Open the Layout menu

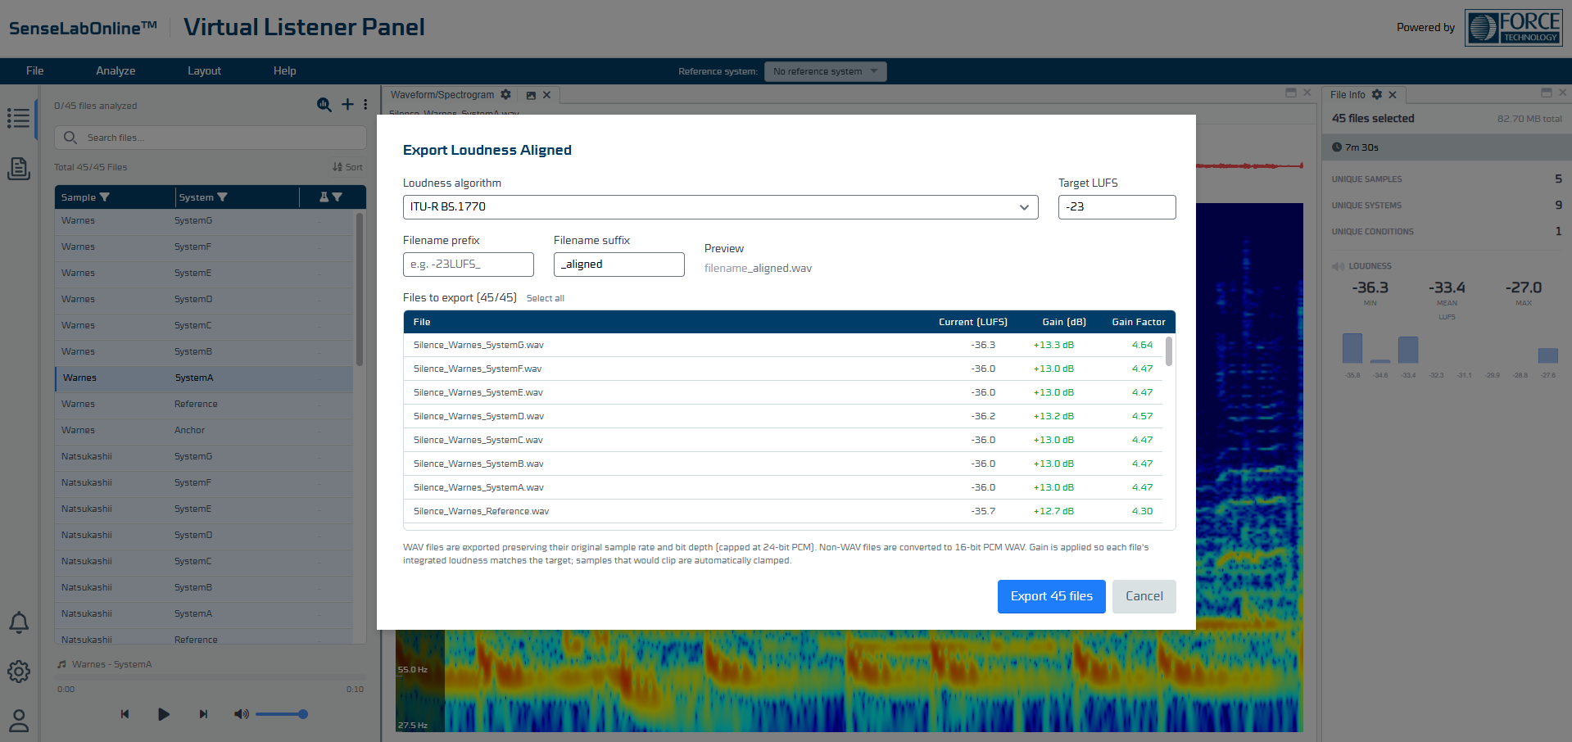[204, 71]
